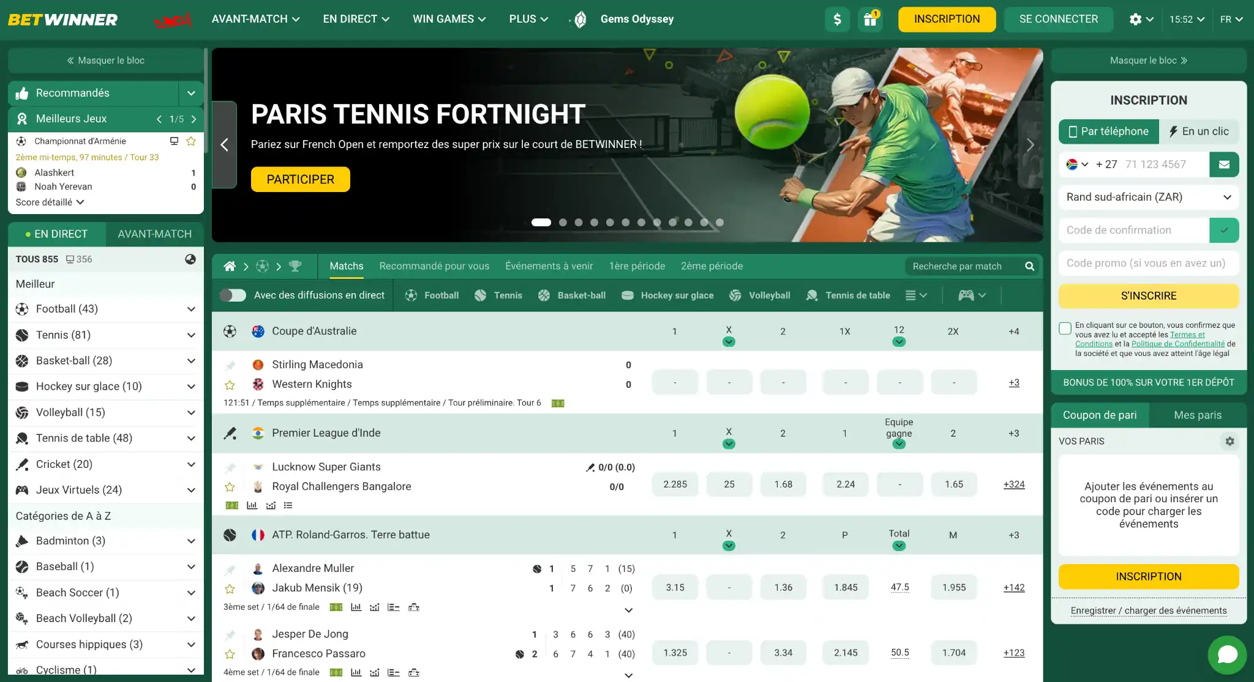Pin the Stirling Macedonia match

pos(230,366)
